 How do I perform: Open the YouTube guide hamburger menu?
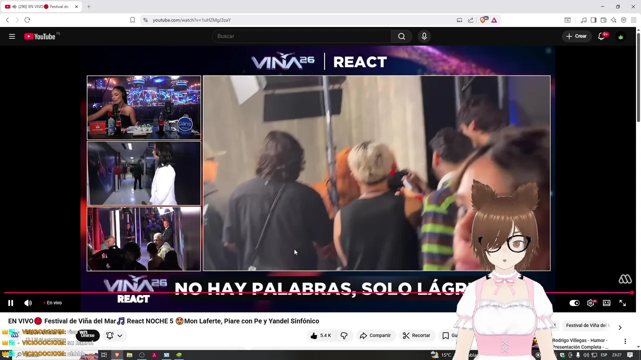click(12, 36)
